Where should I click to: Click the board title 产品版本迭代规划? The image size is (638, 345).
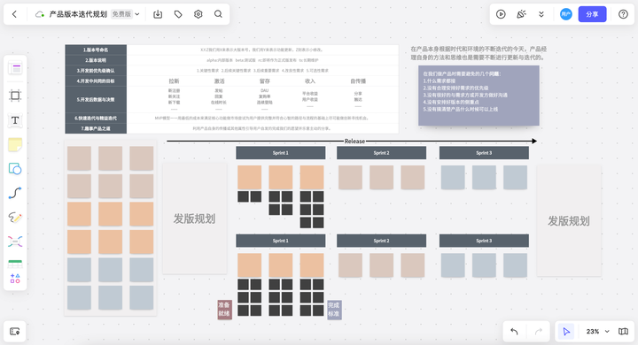(x=78, y=14)
